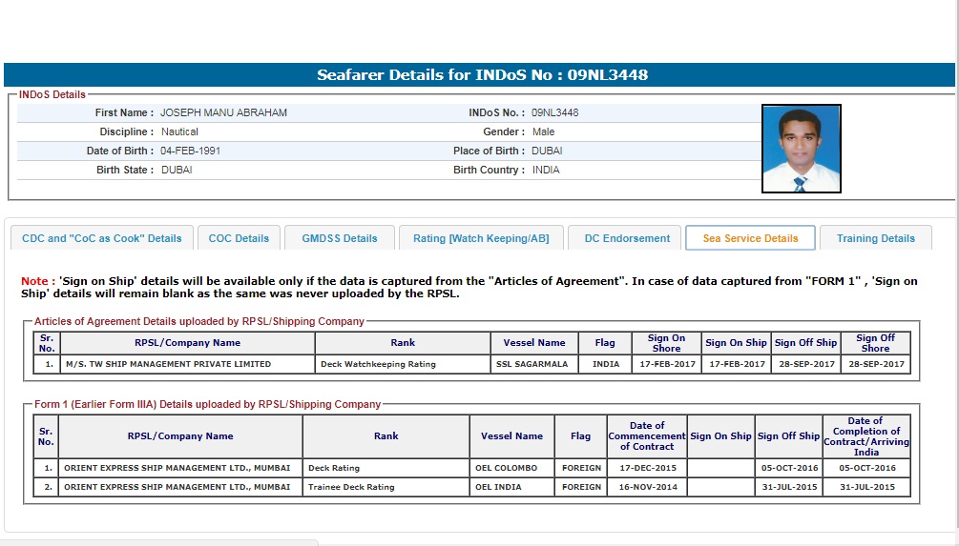Switch to the COC Details tab

239,238
